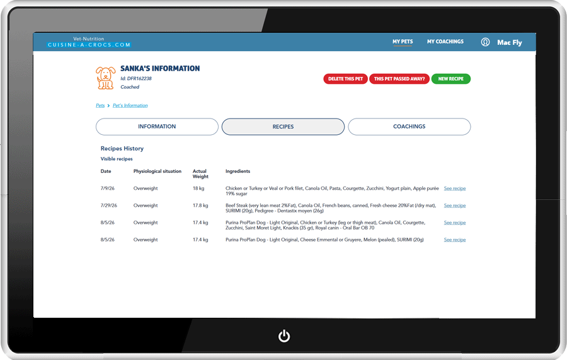Click the Physiological situation column header

[157, 171]
